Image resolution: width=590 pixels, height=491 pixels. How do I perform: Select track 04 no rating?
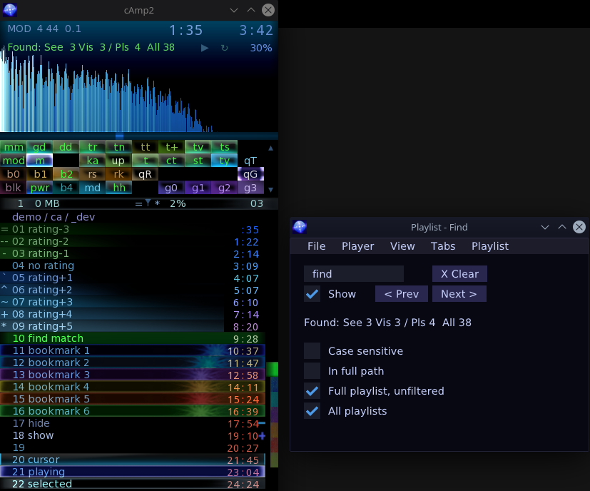coord(133,265)
